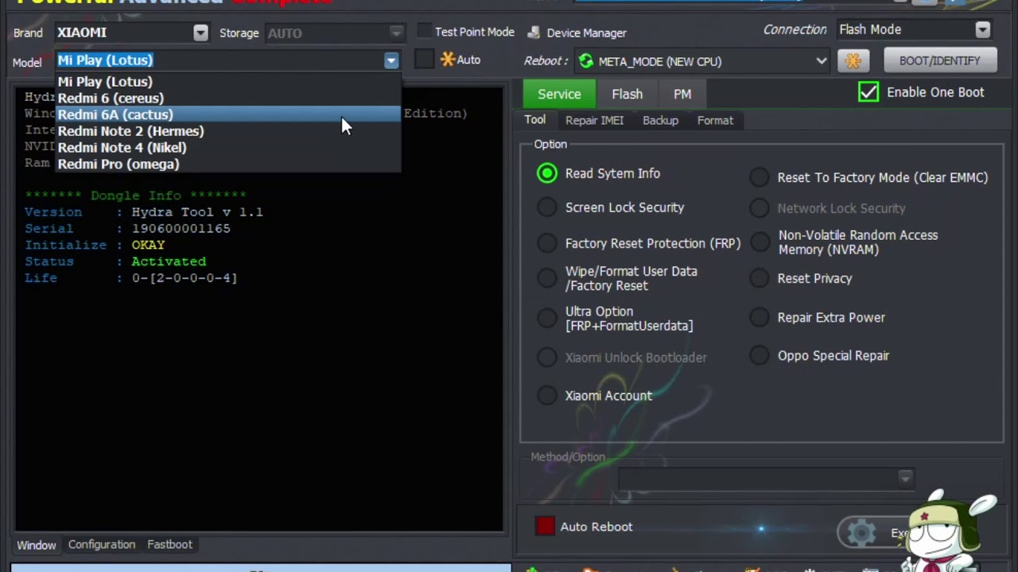Select Reset To Factory Mode (Clear EMMC)
The image size is (1018, 572).
click(x=760, y=177)
